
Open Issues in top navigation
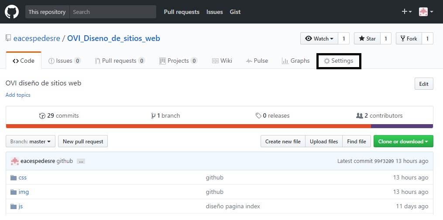(214, 12)
